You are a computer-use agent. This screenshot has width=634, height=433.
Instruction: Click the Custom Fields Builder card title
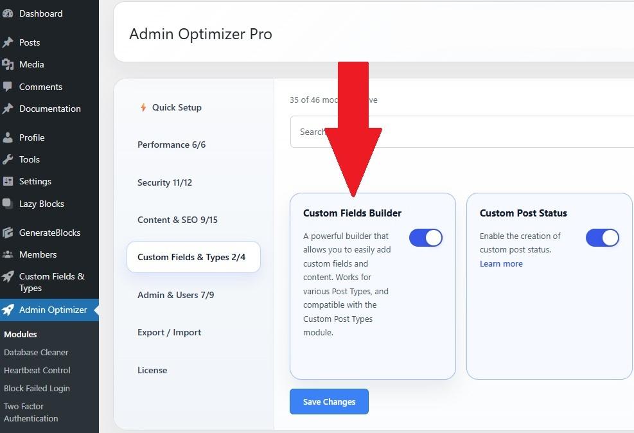[x=352, y=213]
